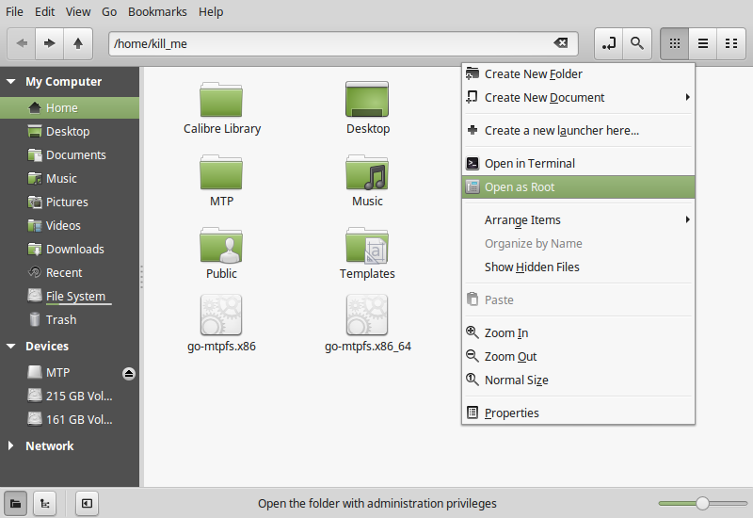Open Videos in the sidebar
Viewport: 753px width, 518px height.
click(x=70, y=226)
